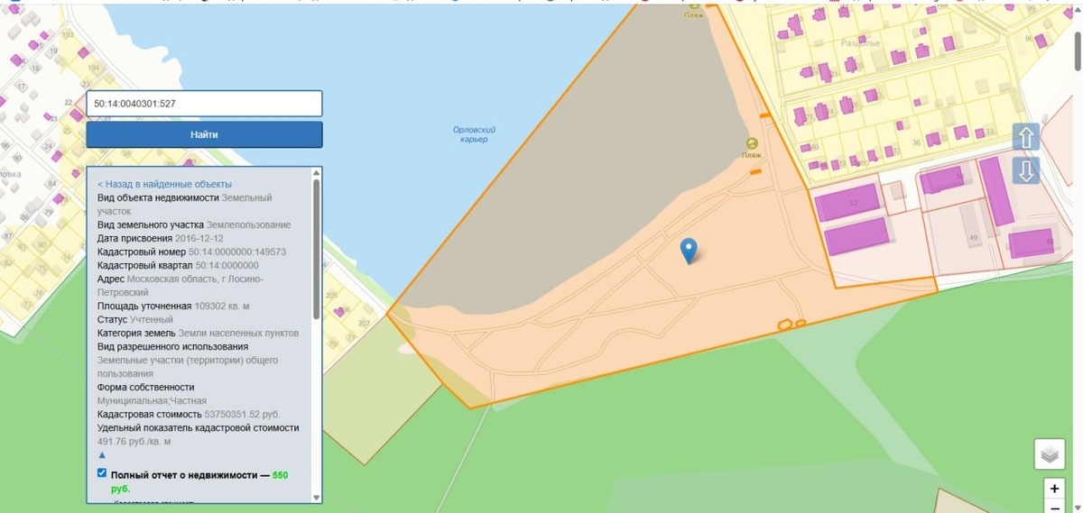The height and width of the screenshot is (513, 1083).
Task: Click the Дата присвоения value 2016-12-12
Action: click(x=200, y=238)
